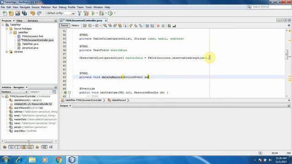The height and width of the screenshot is (164, 292).
Task: Open the Debug Project dropdown arrow
Action: (x=106, y=13)
